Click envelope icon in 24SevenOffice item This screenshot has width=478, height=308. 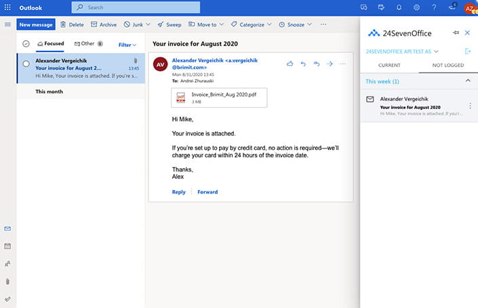[370, 99]
